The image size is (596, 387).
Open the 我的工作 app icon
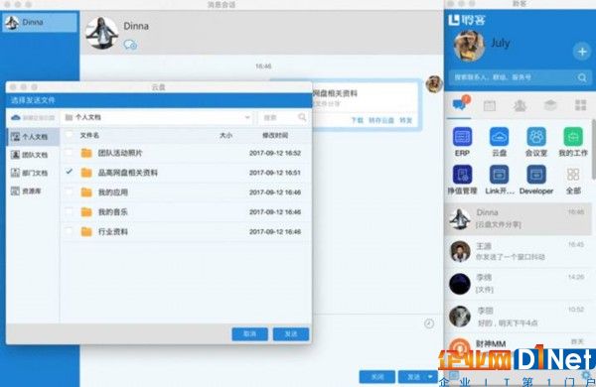[x=573, y=137]
